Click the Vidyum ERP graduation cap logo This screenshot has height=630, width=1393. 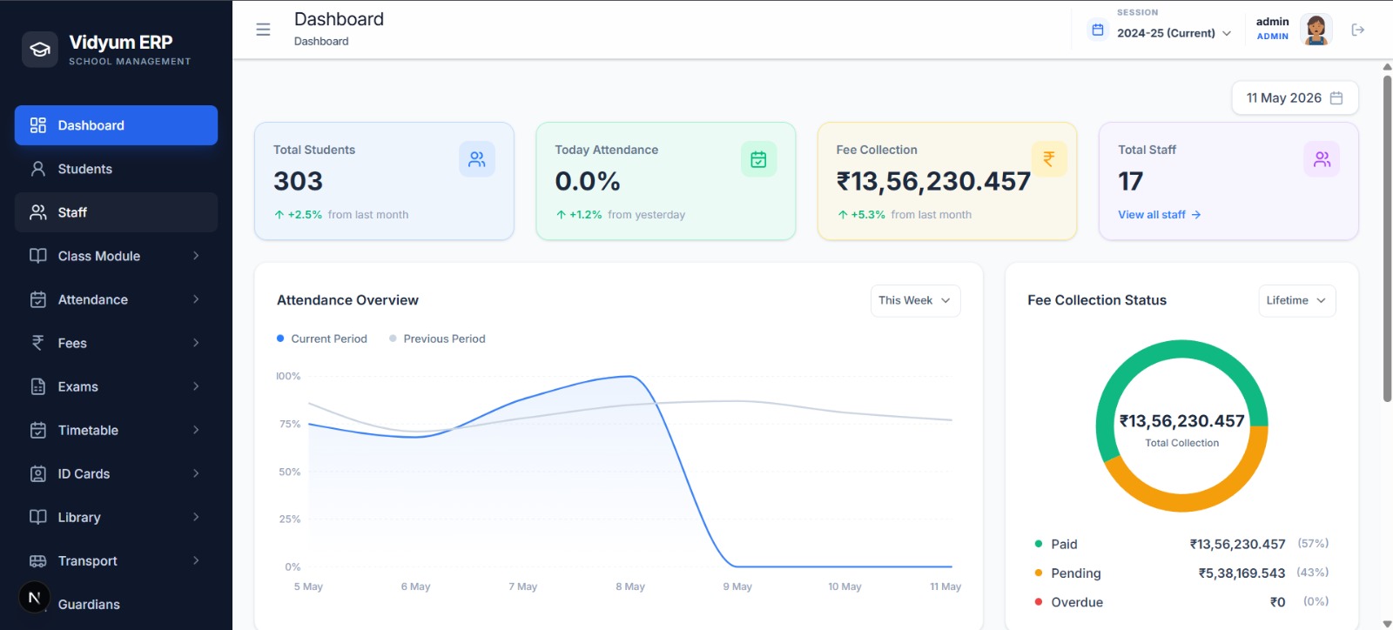coord(40,50)
